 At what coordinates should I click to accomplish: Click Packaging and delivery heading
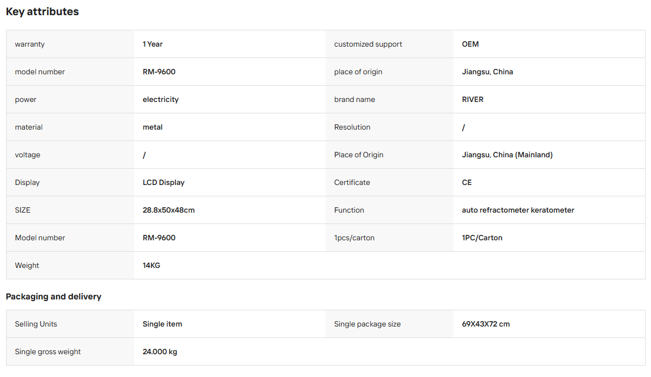(54, 297)
